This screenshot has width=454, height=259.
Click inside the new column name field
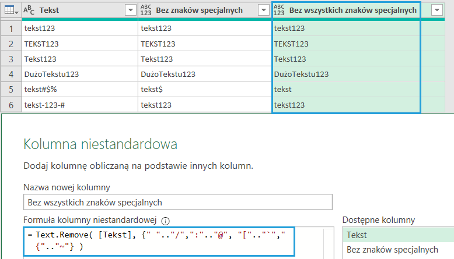(x=177, y=202)
